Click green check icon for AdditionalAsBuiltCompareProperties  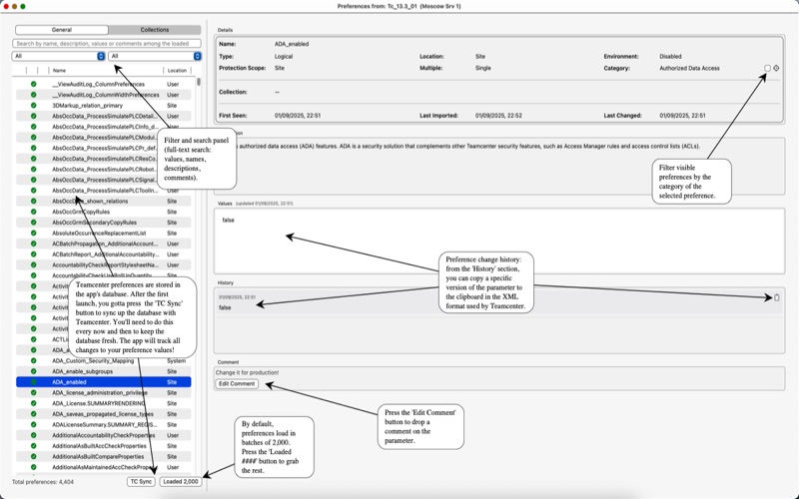click(34, 456)
